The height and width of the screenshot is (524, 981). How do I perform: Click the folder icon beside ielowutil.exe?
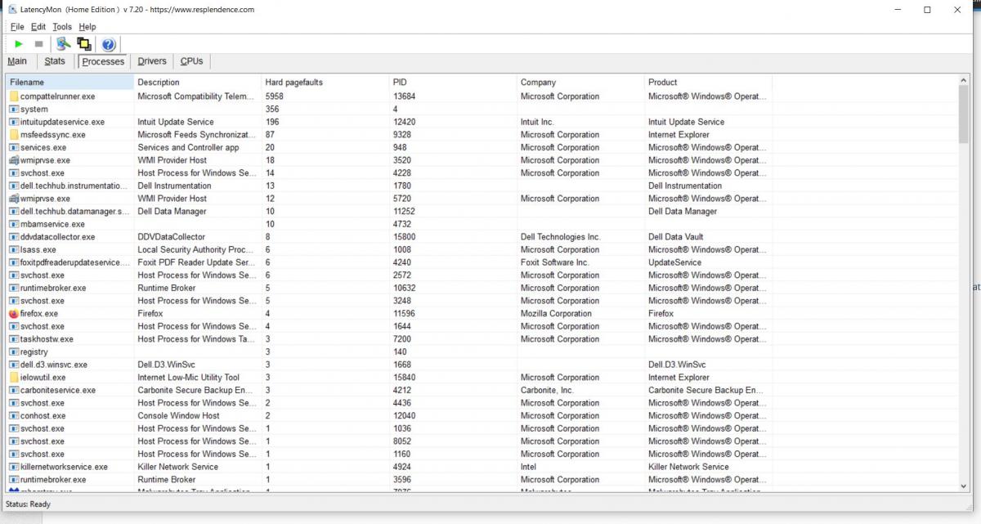14,378
